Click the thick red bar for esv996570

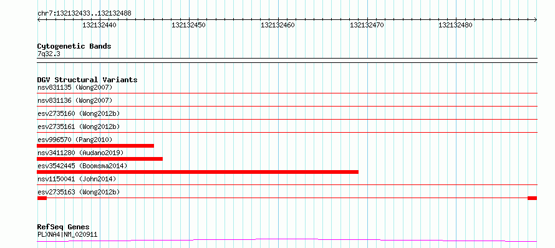[95, 146]
